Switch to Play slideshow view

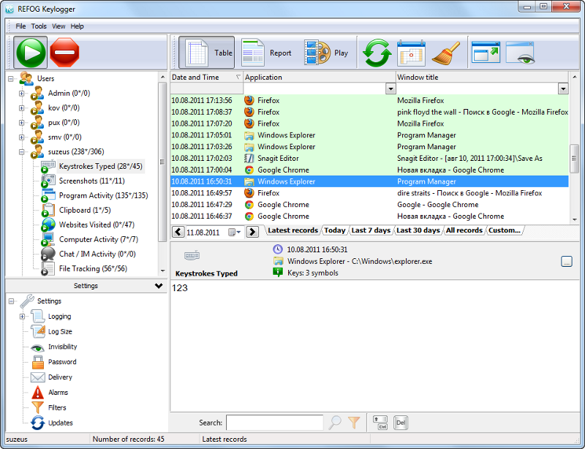(x=326, y=53)
